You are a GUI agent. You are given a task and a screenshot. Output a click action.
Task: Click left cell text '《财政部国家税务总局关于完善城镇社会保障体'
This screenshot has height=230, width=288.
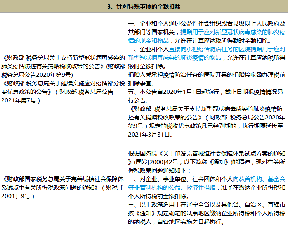tap(63, 179)
